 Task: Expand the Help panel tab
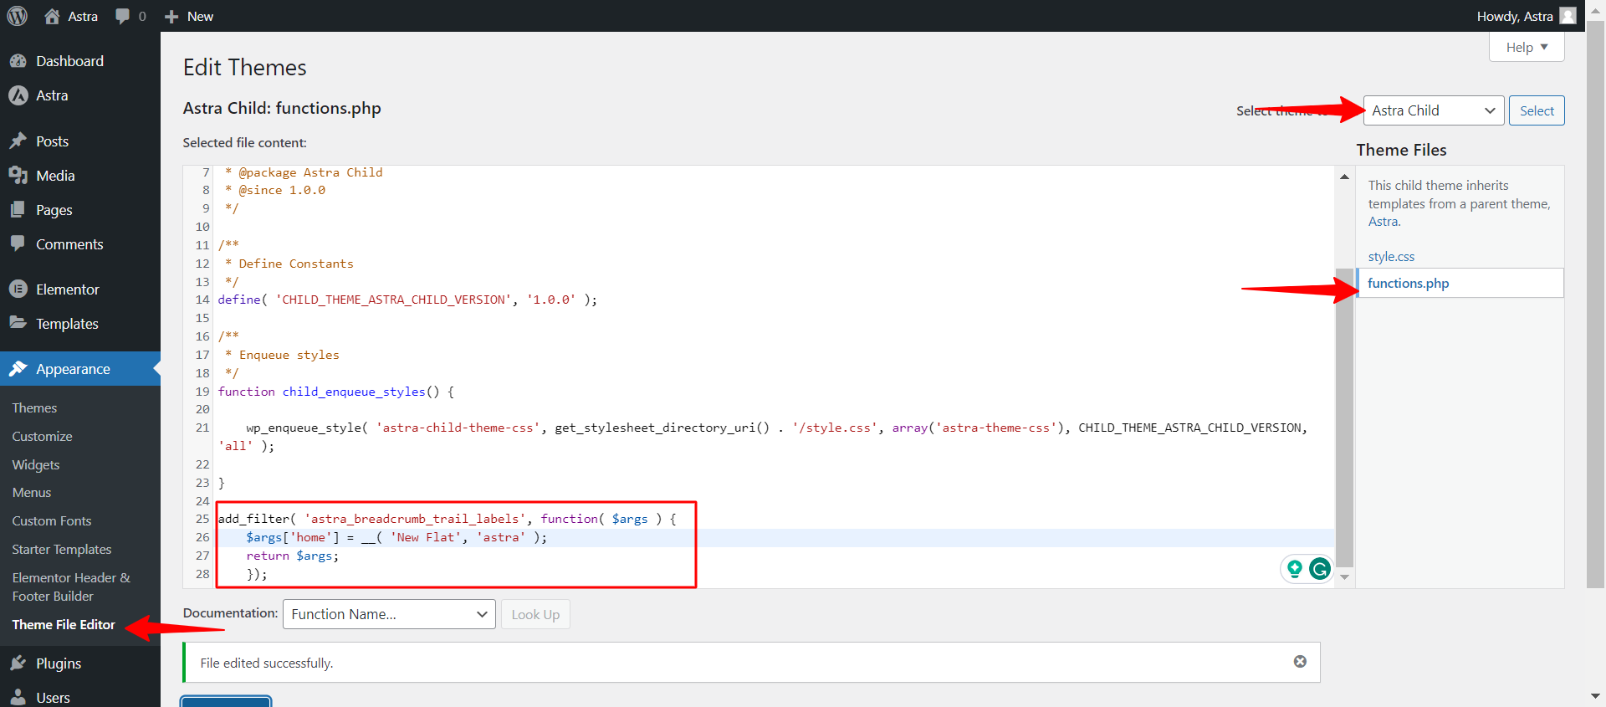point(1527,47)
